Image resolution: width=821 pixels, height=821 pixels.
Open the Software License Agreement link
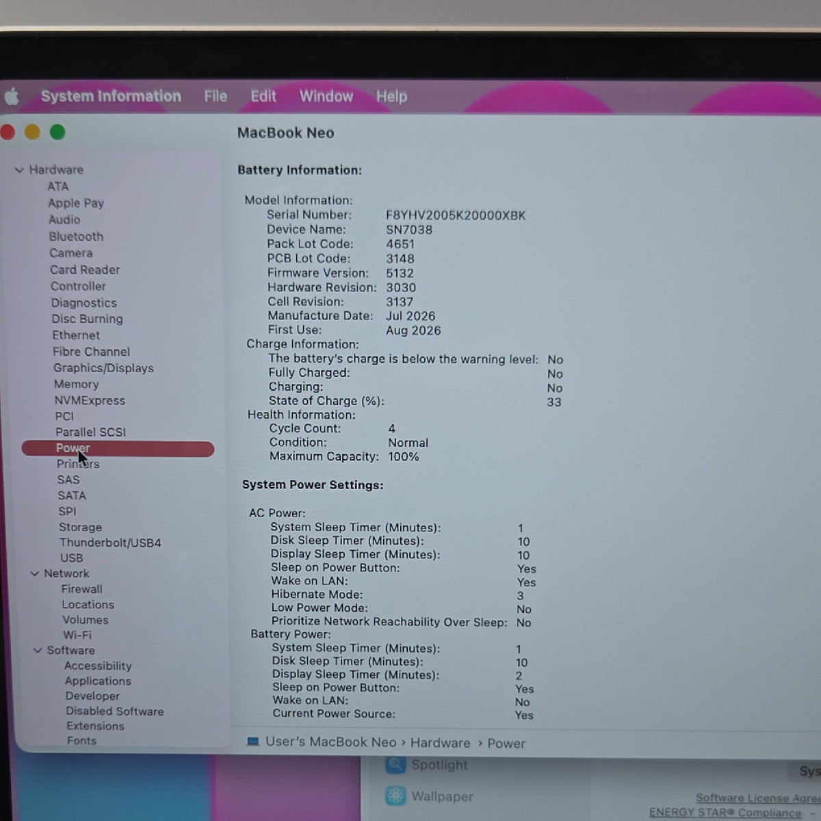(x=758, y=798)
